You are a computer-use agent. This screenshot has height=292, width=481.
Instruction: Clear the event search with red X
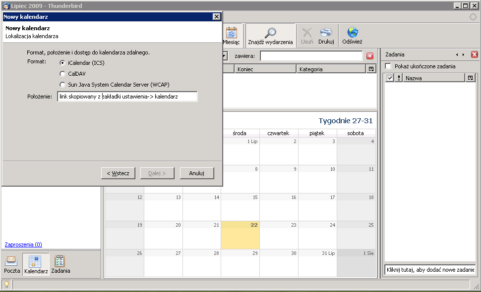370,56
